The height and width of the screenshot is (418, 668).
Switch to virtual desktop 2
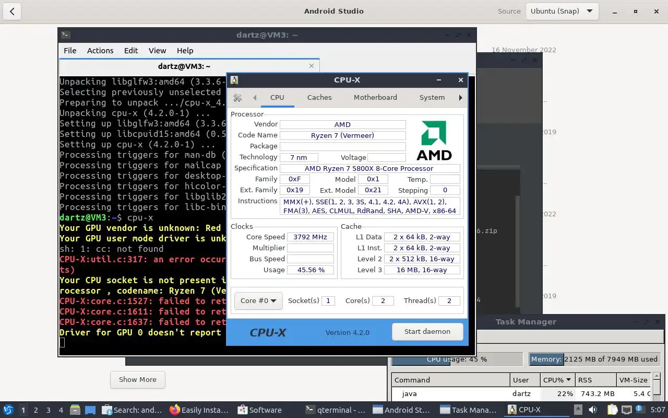[35, 410]
